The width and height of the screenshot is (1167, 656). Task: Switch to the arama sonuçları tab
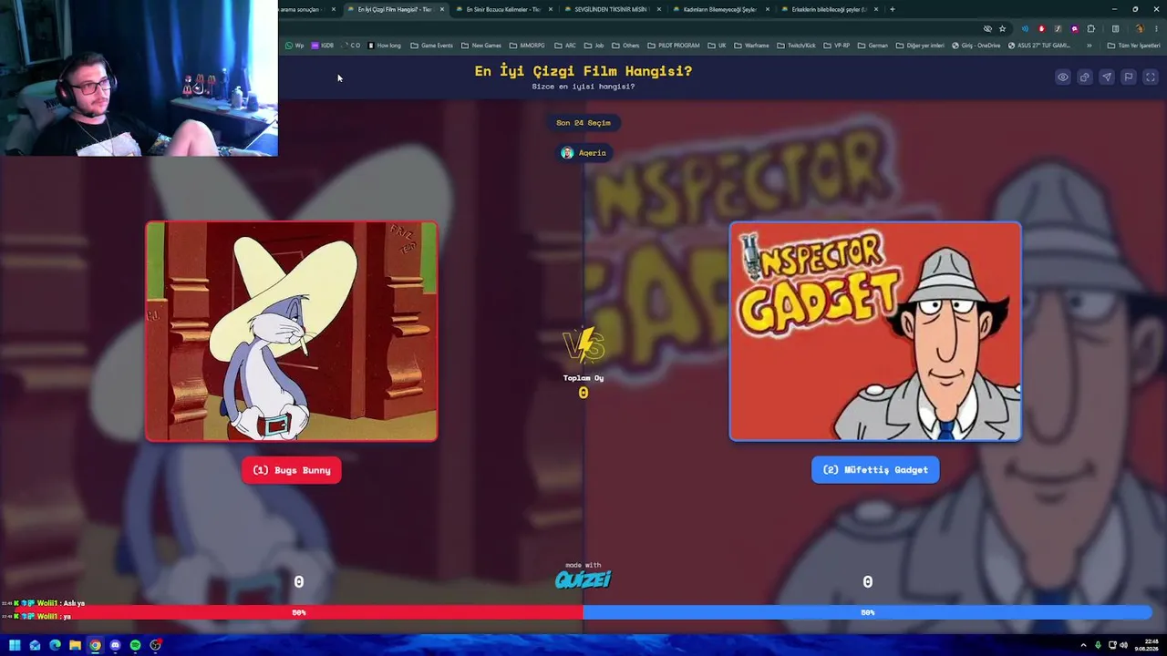(x=301, y=9)
